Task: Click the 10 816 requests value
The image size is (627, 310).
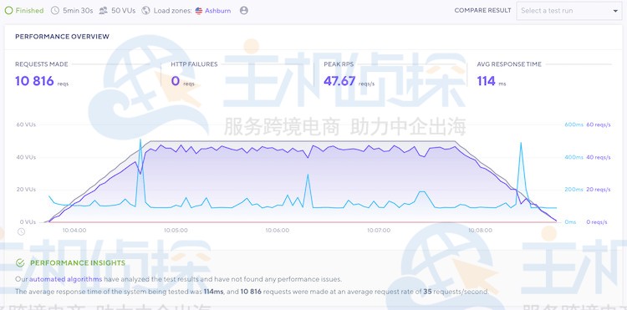Action: tap(34, 81)
